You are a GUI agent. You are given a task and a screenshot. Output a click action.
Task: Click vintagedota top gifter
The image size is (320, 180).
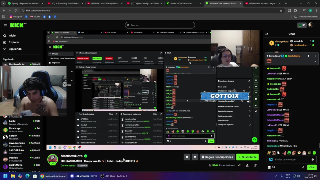click(x=279, y=41)
